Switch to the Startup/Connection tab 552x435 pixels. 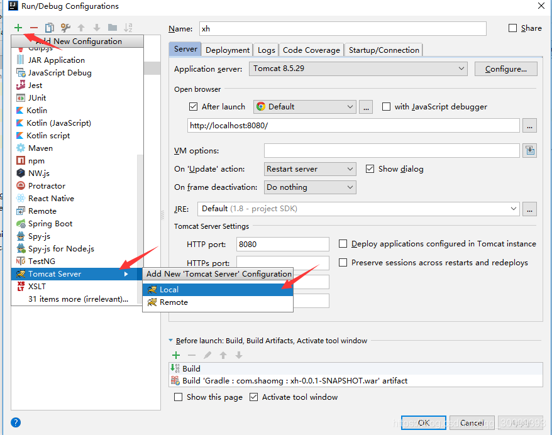click(x=384, y=50)
